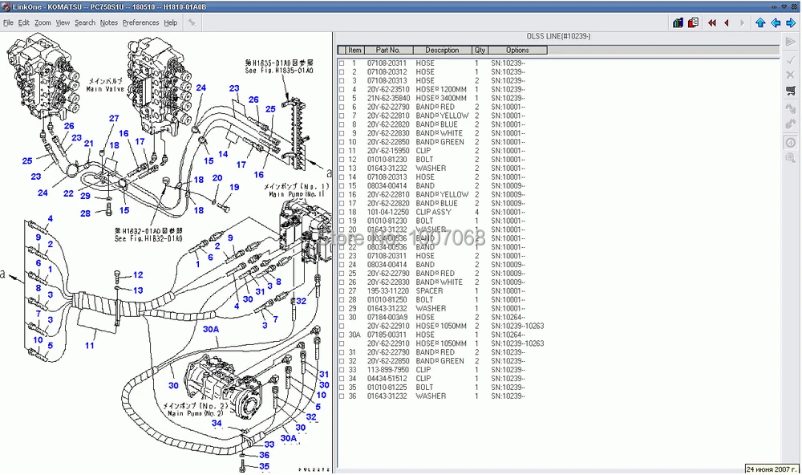Click part number 07184-003A9 for item 30
Screen dimensions: 802x475
point(387,318)
